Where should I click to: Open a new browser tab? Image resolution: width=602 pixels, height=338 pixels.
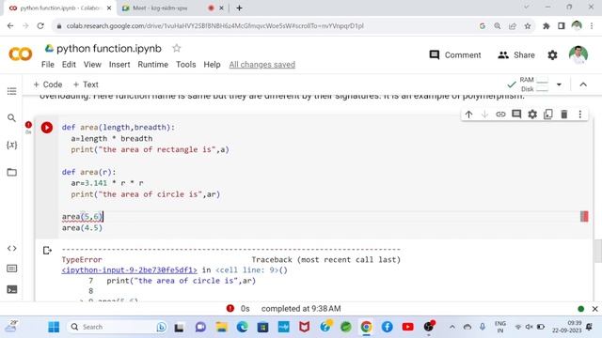click(x=239, y=8)
